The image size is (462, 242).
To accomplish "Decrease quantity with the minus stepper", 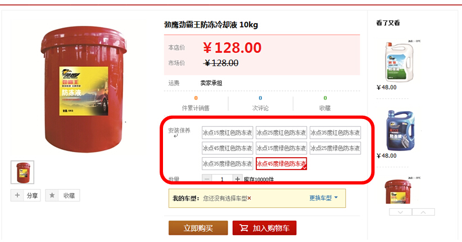I will [207, 179].
